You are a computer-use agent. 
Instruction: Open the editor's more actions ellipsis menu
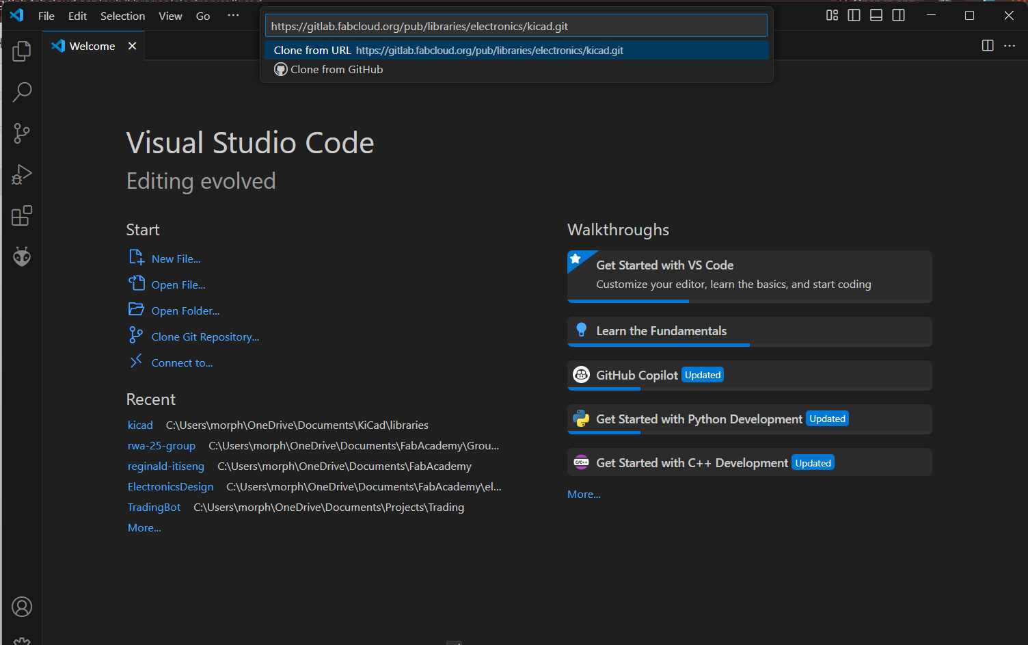pos(1010,46)
